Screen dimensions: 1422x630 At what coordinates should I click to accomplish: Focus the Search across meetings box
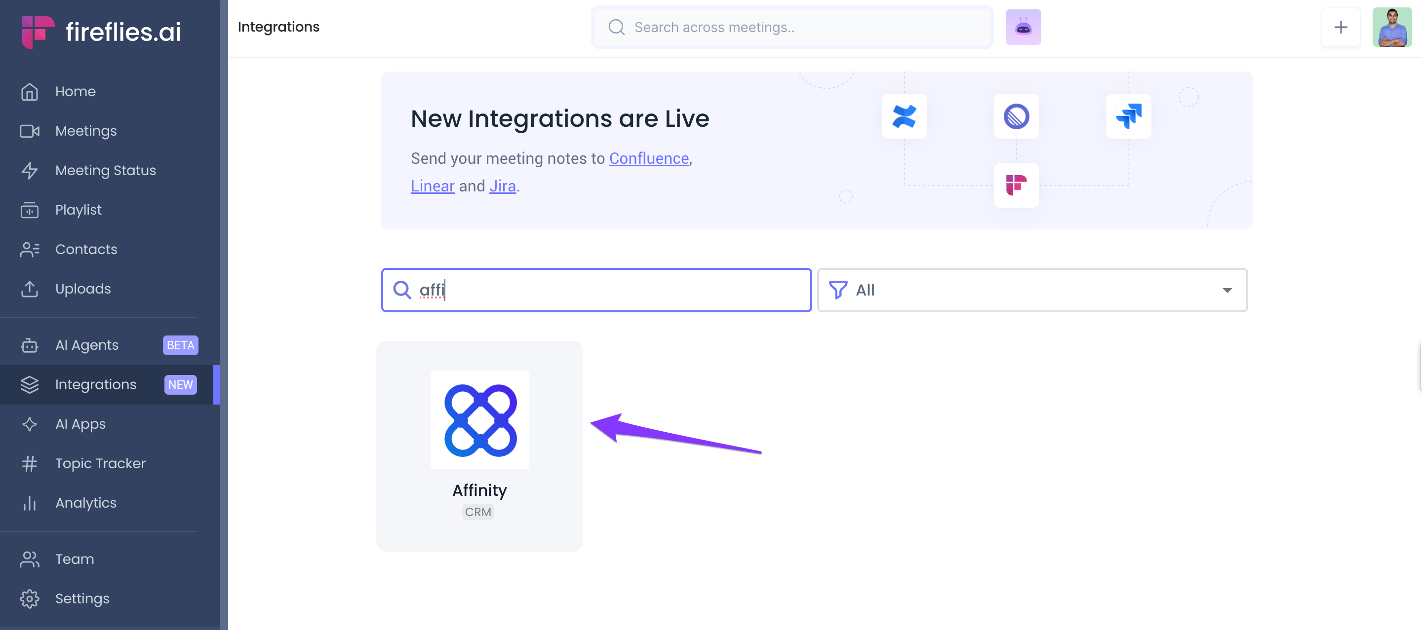click(792, 27)
